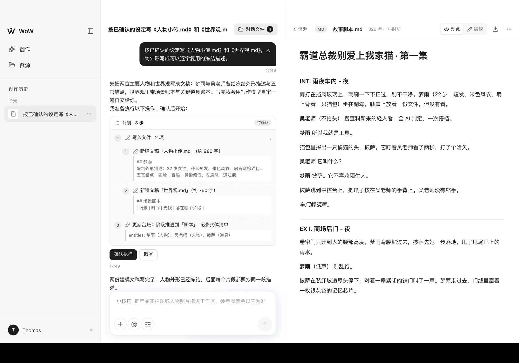Click status dot beside Thomas
The image size is (519, 363).
tap(91, 330)
